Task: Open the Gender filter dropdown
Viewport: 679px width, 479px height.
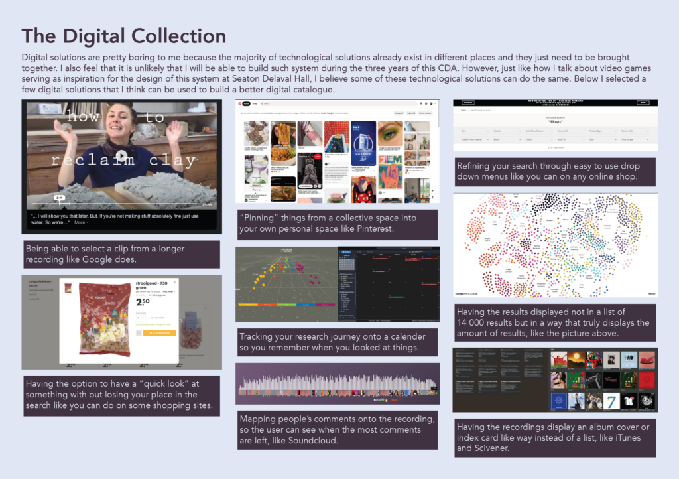Action: pyautogui.click(x=507, y=131)
